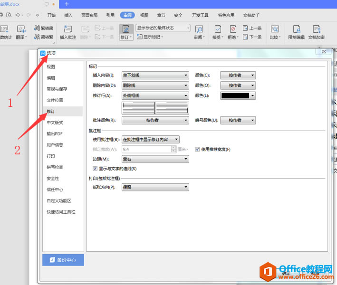
Task: Click the specified width (指定宽度) input field
Action: pyautogui.click(x=146, y=149)
